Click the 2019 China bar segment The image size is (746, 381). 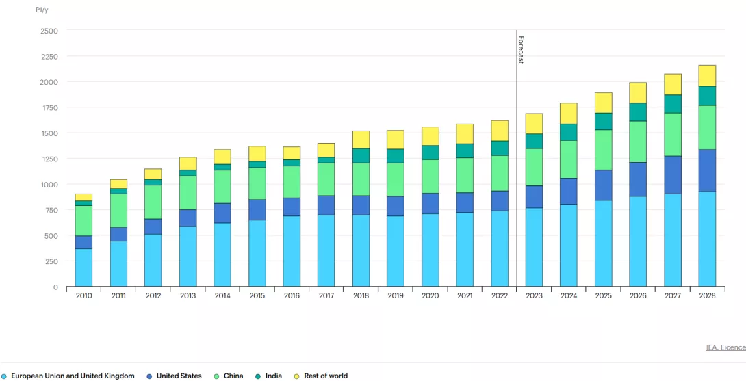pos(396,179)
